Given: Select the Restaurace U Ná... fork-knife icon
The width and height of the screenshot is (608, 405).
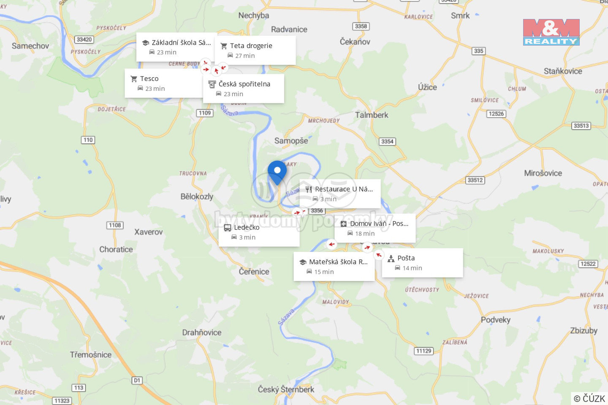Looking at the screenshot, I should [309, 189].
